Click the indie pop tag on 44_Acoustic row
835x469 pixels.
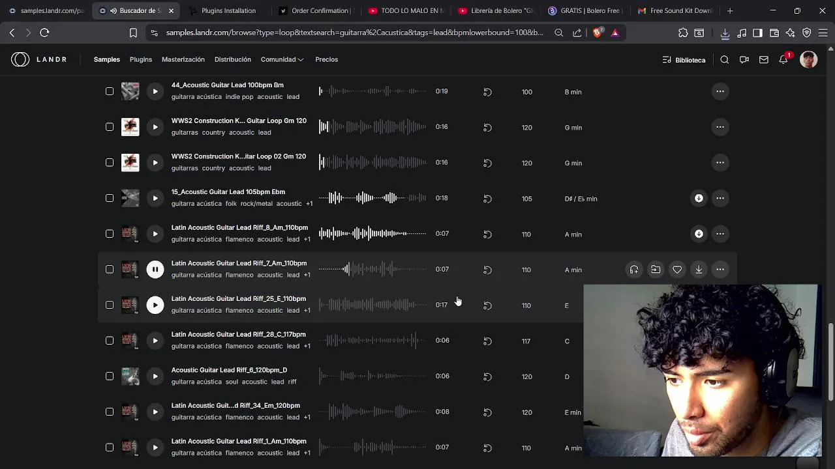239,96
